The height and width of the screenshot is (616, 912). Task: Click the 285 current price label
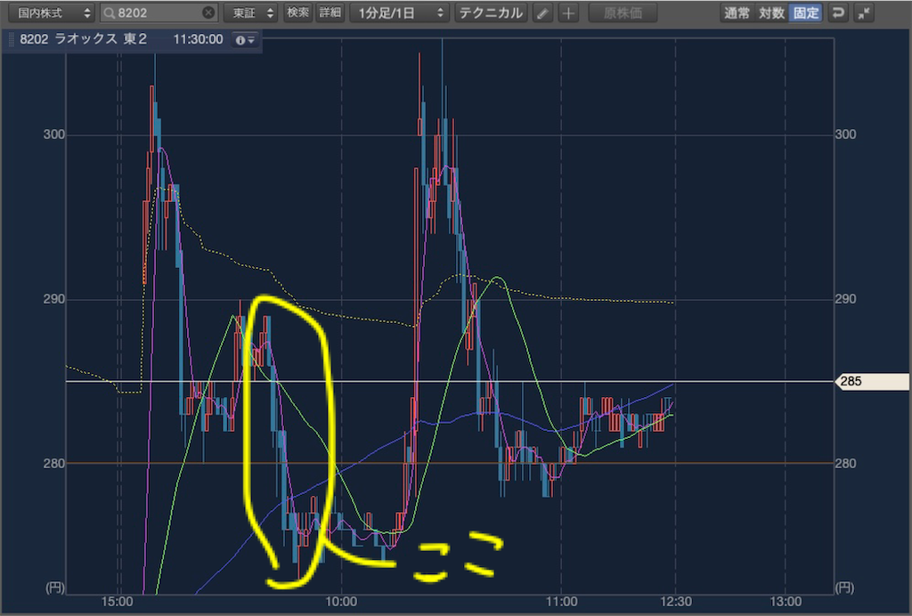(871, 381)
